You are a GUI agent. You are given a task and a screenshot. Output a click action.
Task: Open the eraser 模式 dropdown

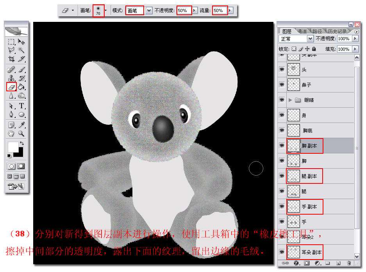point(149,11)
